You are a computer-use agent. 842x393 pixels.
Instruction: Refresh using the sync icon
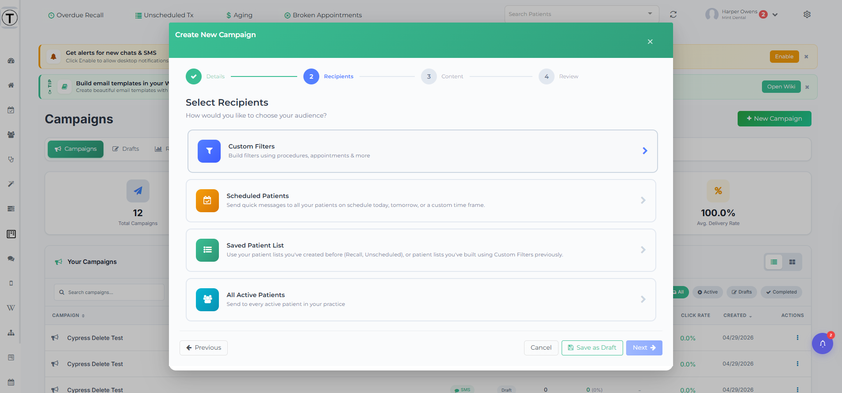(673, 15)
